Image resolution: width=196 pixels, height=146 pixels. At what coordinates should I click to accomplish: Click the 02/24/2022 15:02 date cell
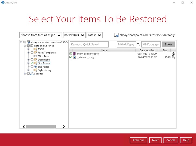click(147, 57)
